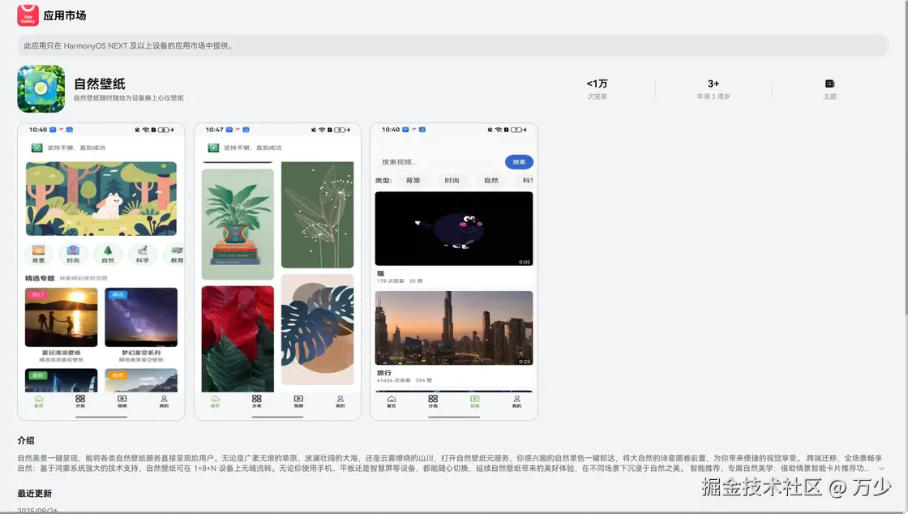Image resolution: width=908 pixels, height=514 pixels.
Task: Click the 介绍 section heading
Action: 26,440
